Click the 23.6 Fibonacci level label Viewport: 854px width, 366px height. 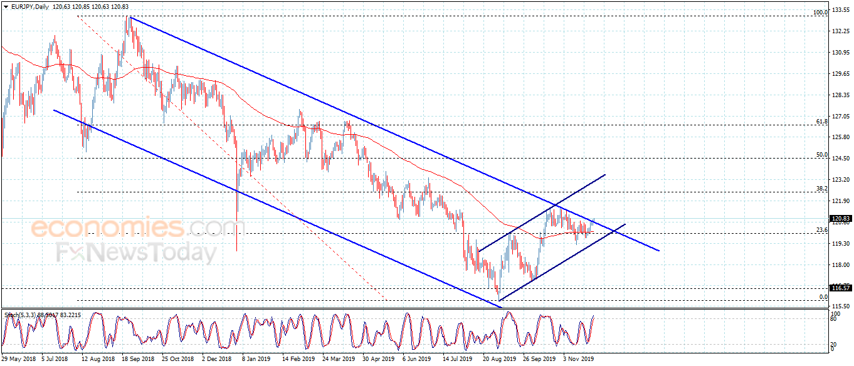822,230
